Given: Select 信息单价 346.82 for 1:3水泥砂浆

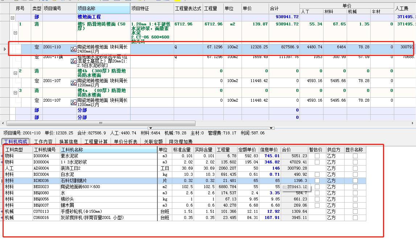Looking at the screenshot, I should pyautogui.click(x=272, y=162).
